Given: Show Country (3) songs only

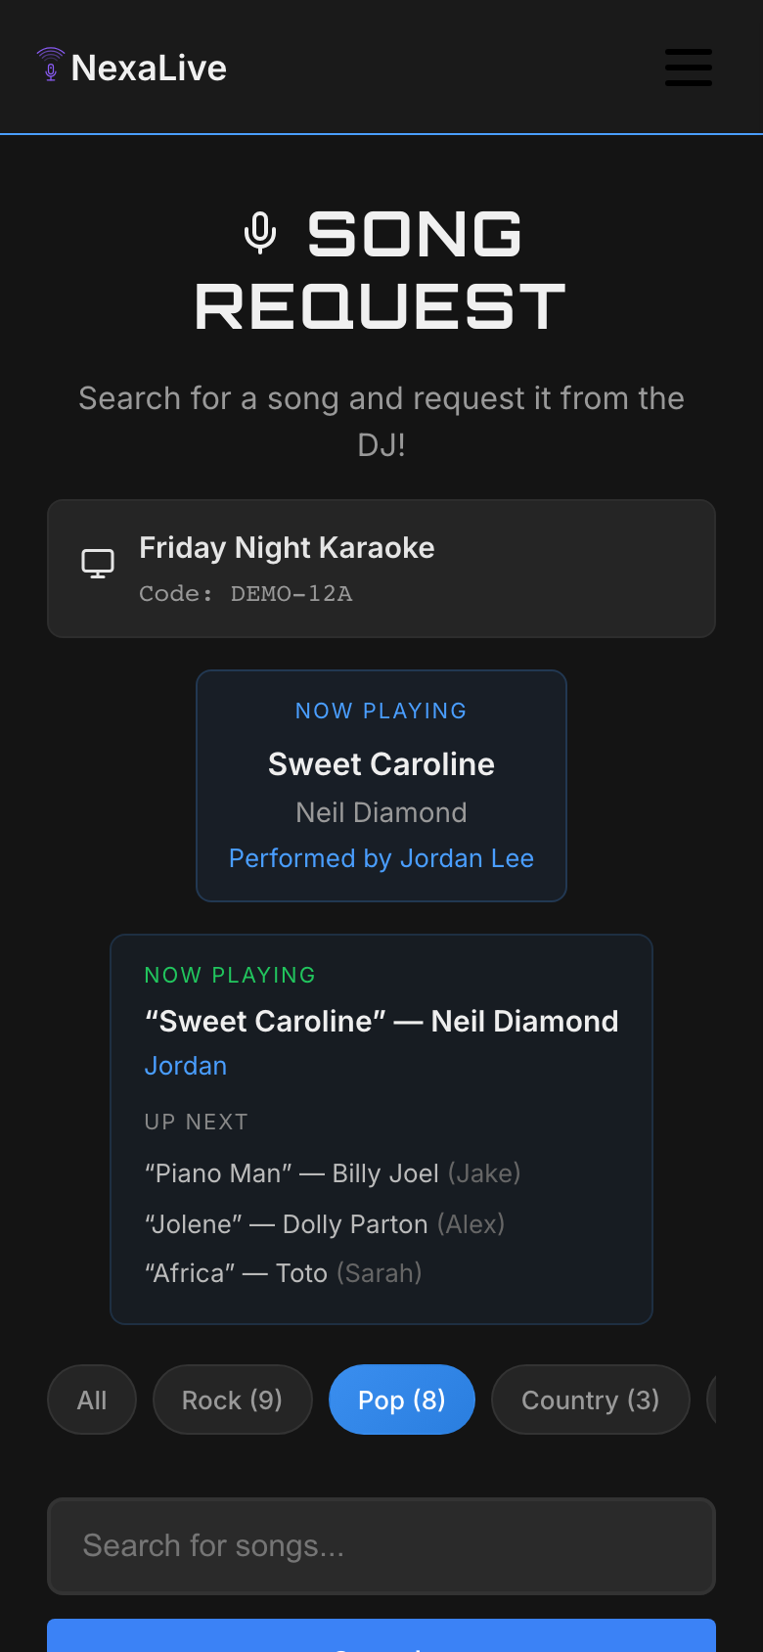Looking at the screenshot, I should 590,1400.
